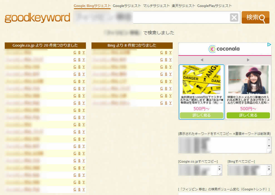Click B link in first Google.co.jp result row
Screen dimensions: 275x195
[x=80, y=52]
